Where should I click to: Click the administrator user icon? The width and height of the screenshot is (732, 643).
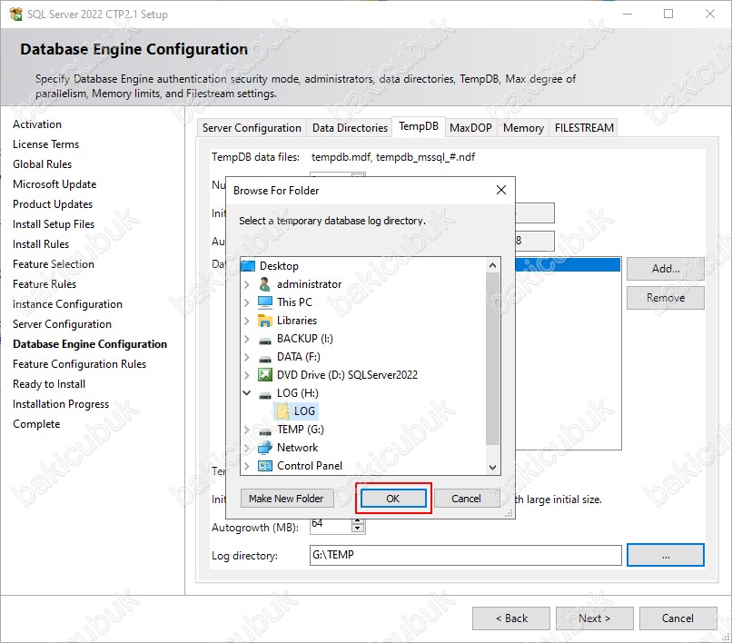[x=264, y=284]
